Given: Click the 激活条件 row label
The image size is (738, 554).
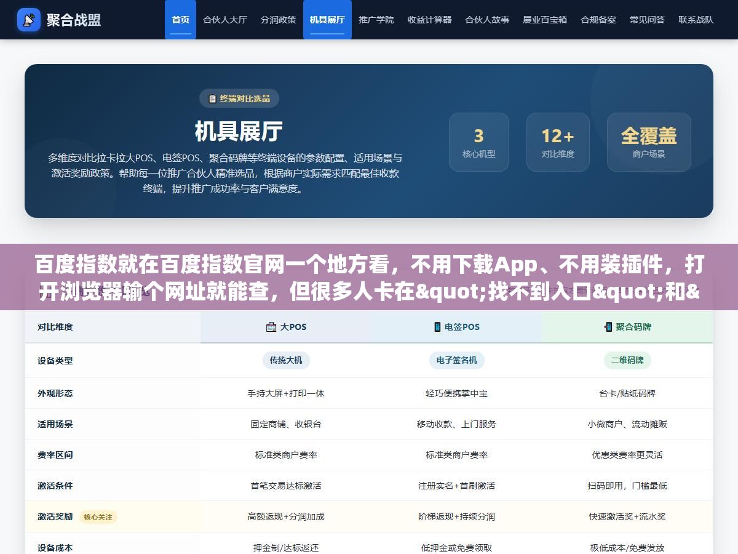Looking at the screenshot, I should (55, 486).
